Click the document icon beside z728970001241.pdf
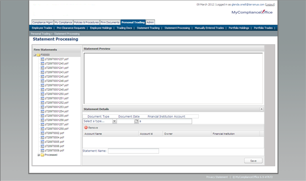 (42, 68)
